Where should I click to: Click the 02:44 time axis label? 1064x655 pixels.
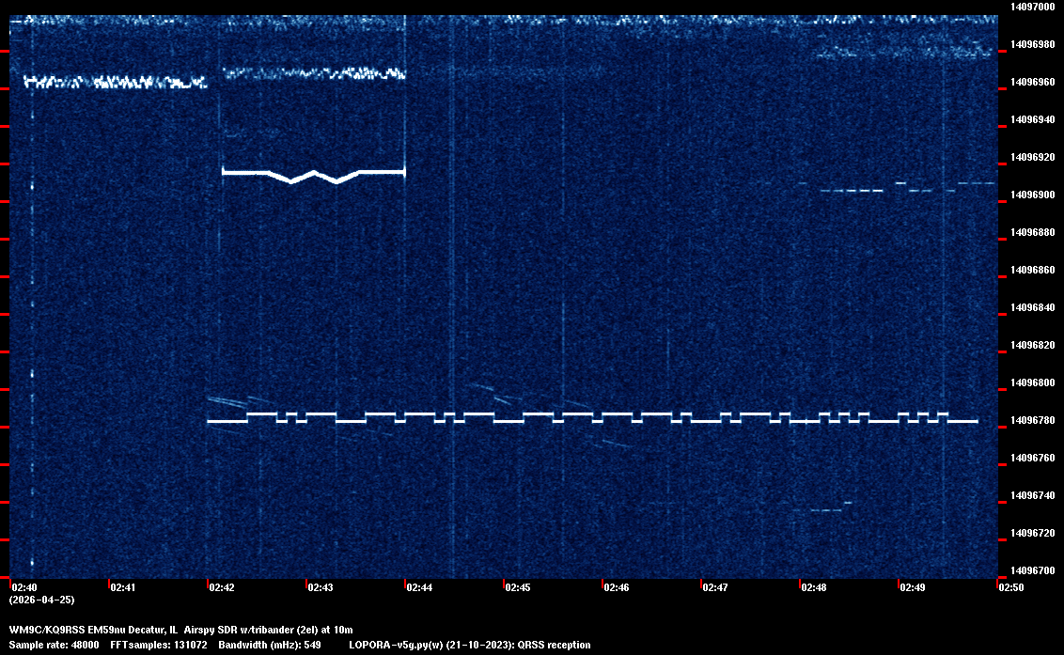419,587
